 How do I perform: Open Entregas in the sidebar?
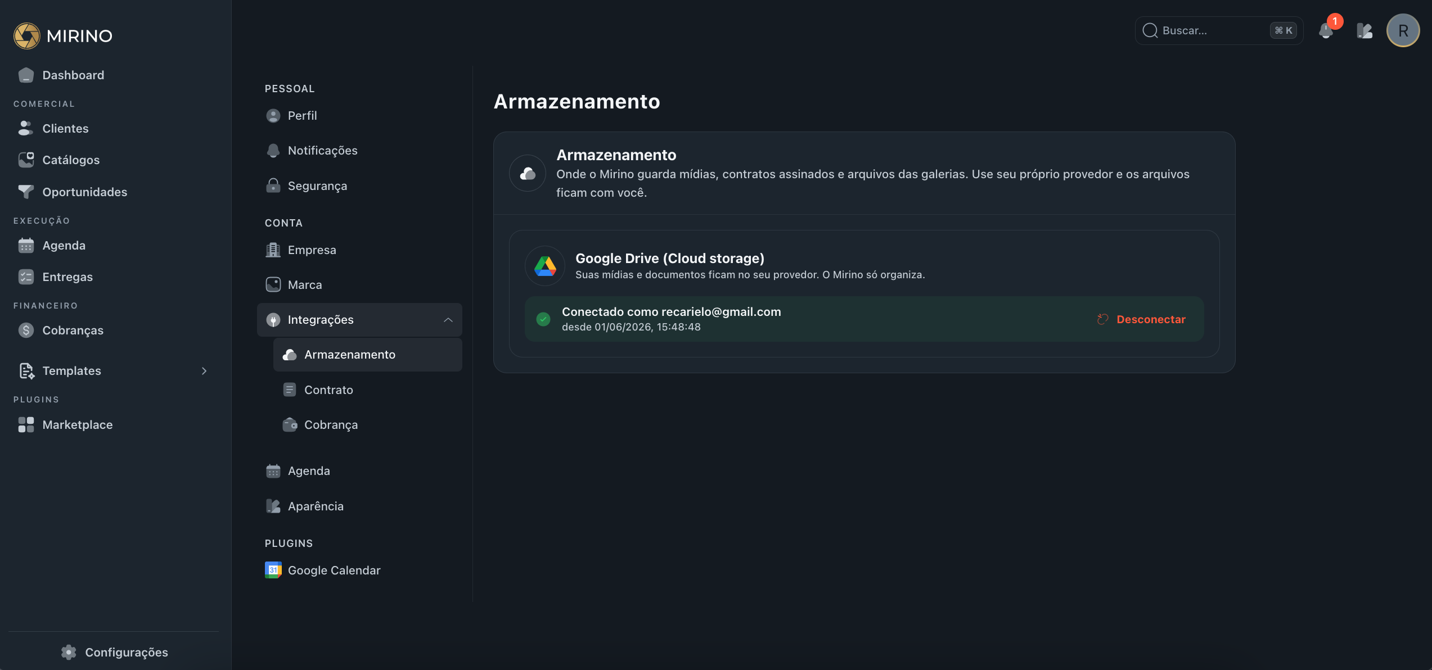tap(115, 277)
